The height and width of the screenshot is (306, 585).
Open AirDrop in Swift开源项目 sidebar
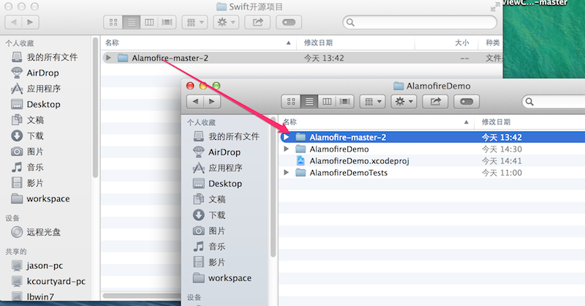click(x=35, y=73)
